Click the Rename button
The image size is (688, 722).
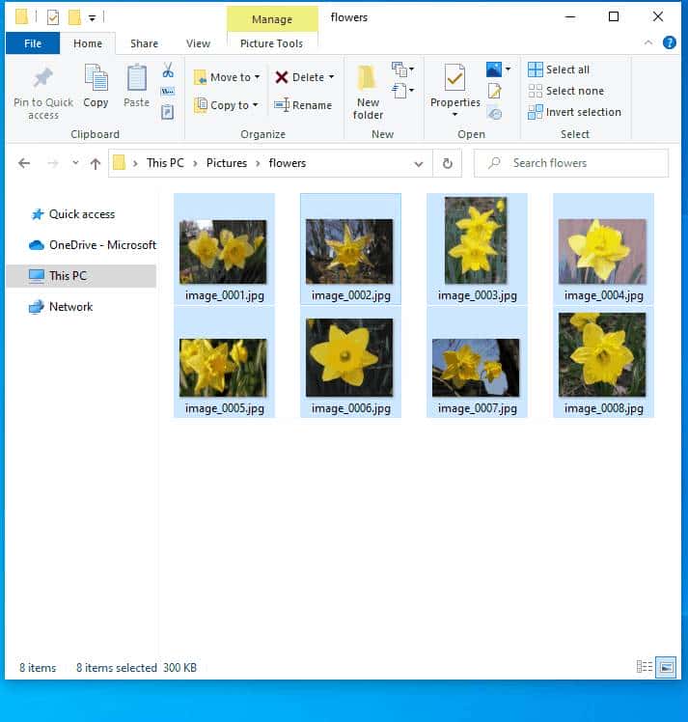point(303,105)
